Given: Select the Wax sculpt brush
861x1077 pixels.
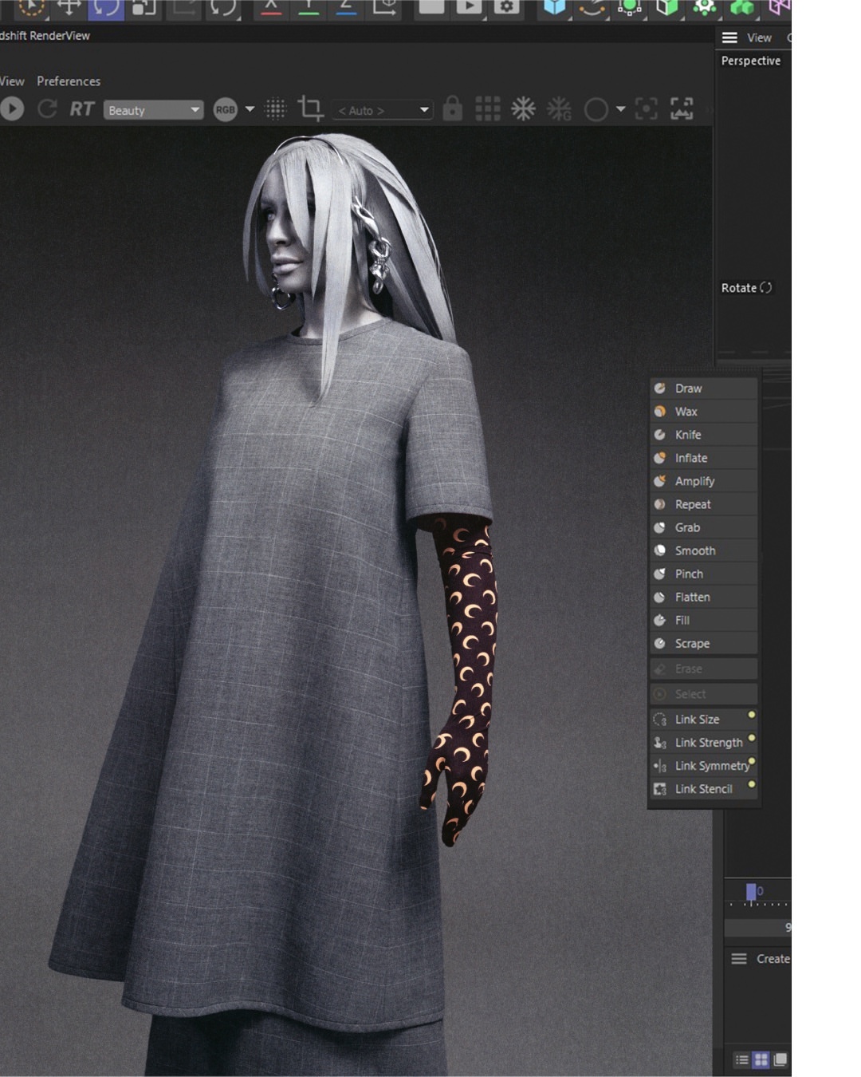Looking at the screenshot, I should click(686, 412).
